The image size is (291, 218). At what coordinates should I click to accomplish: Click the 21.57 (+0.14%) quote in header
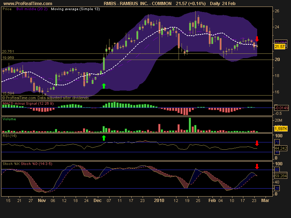[191, 4]
